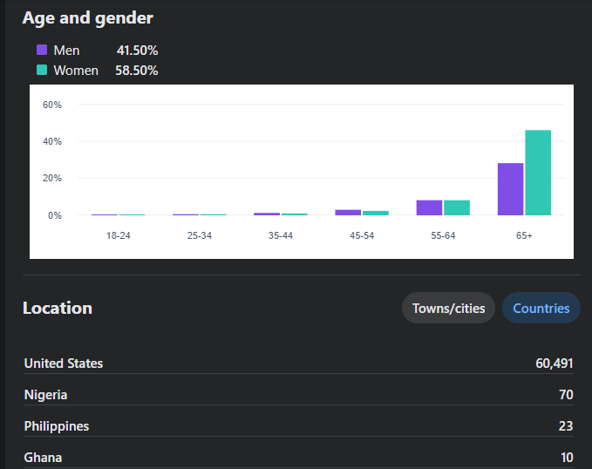Viewport: 592px width, 469px height.
Task: Click the Women 58.50% percentage value
Action: click(x=136, y=70)
